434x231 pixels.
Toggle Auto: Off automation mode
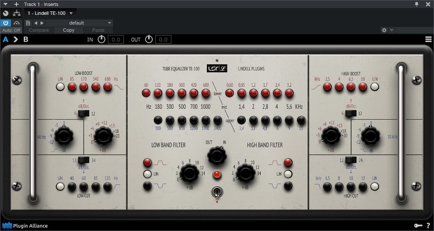click(11, 30)
